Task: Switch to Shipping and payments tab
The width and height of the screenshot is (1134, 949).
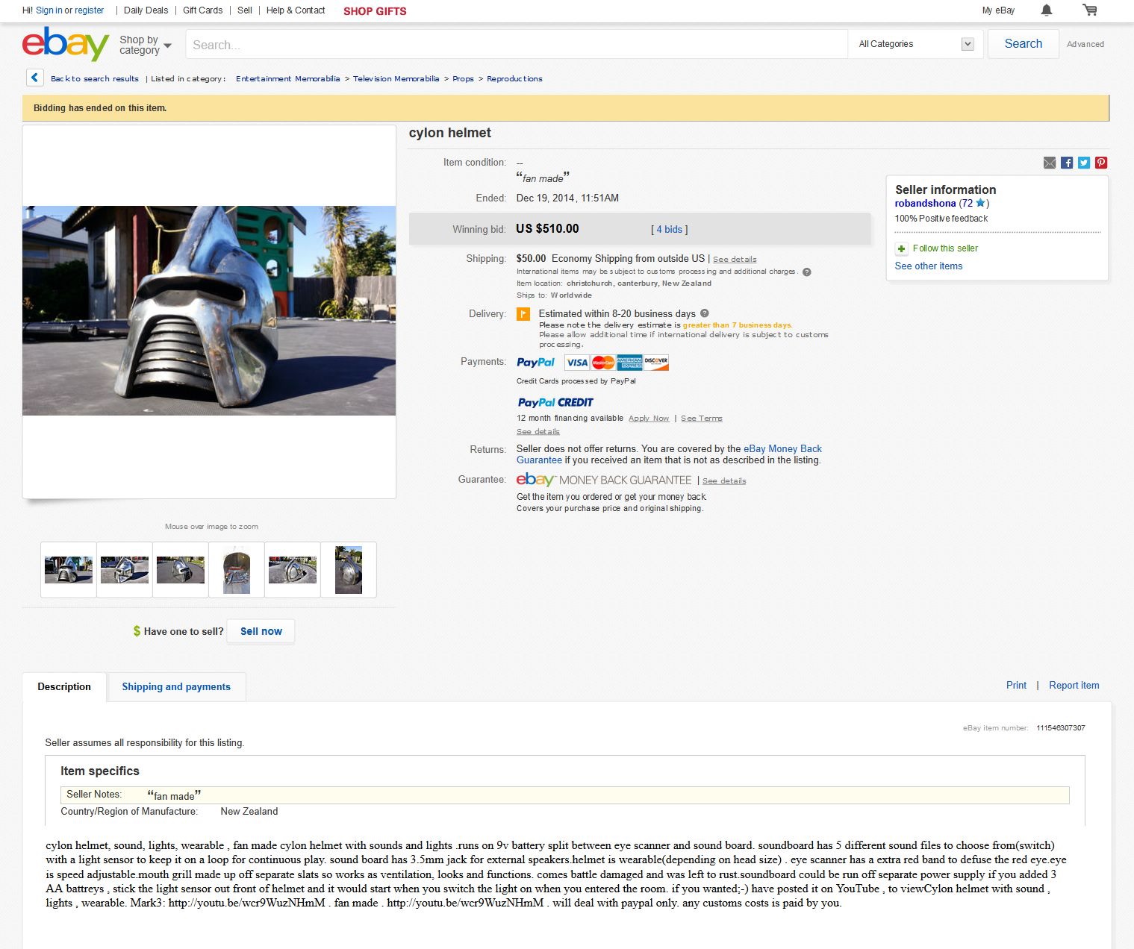Action: coord(176,686)
